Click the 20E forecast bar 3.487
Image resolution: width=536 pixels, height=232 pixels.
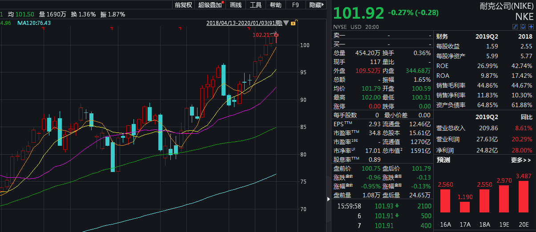523,197
